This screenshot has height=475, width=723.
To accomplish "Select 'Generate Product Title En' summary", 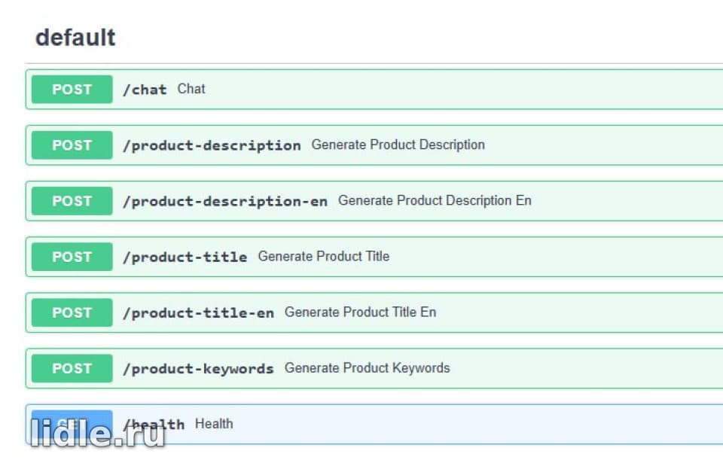I will [x=360, y=312].
